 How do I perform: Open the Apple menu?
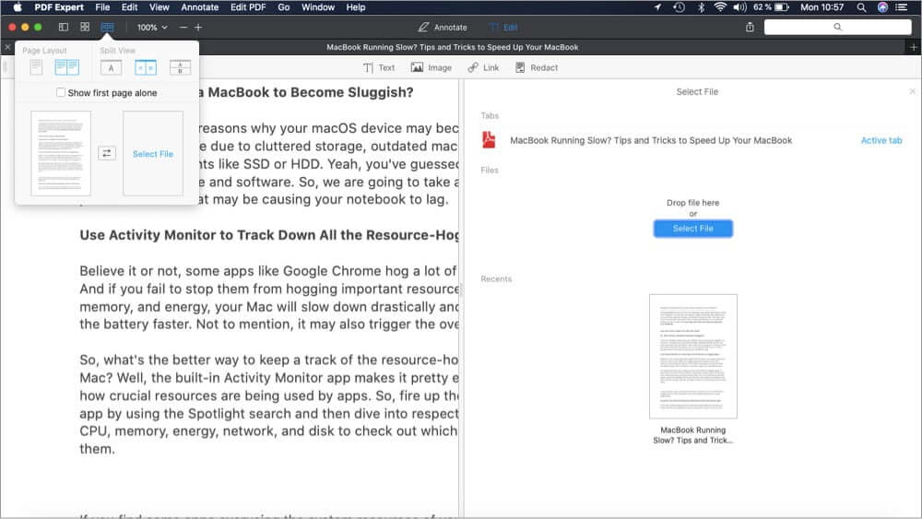[x=18, y=7]
